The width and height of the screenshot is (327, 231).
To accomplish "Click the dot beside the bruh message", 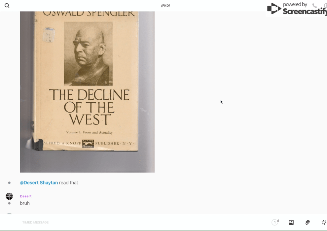I will coord(9,203).
